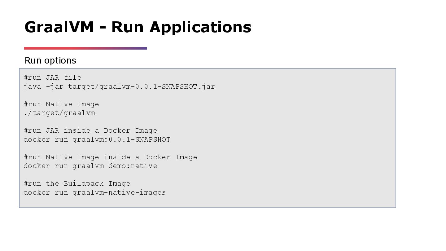The height and width of the screenshot is (251, 446).
Task: Click the title 'GraalVM - Run Applications'
Action: tap(138, 27)
